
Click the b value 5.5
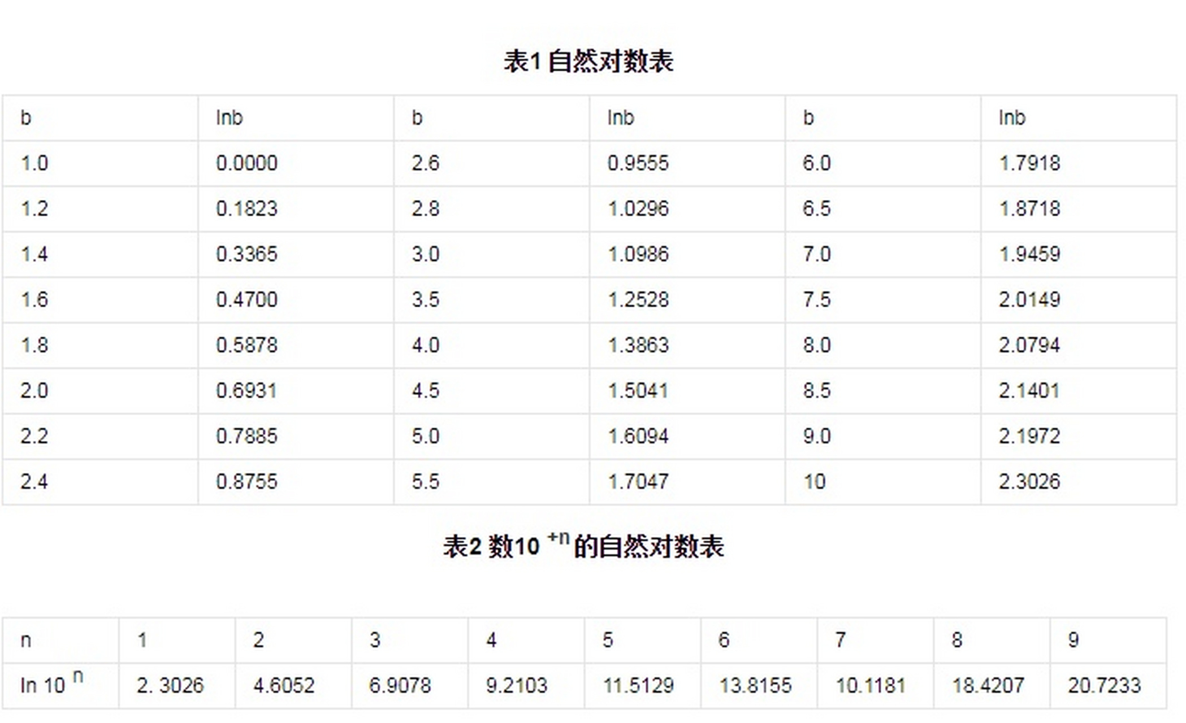[x=426, y=482]
